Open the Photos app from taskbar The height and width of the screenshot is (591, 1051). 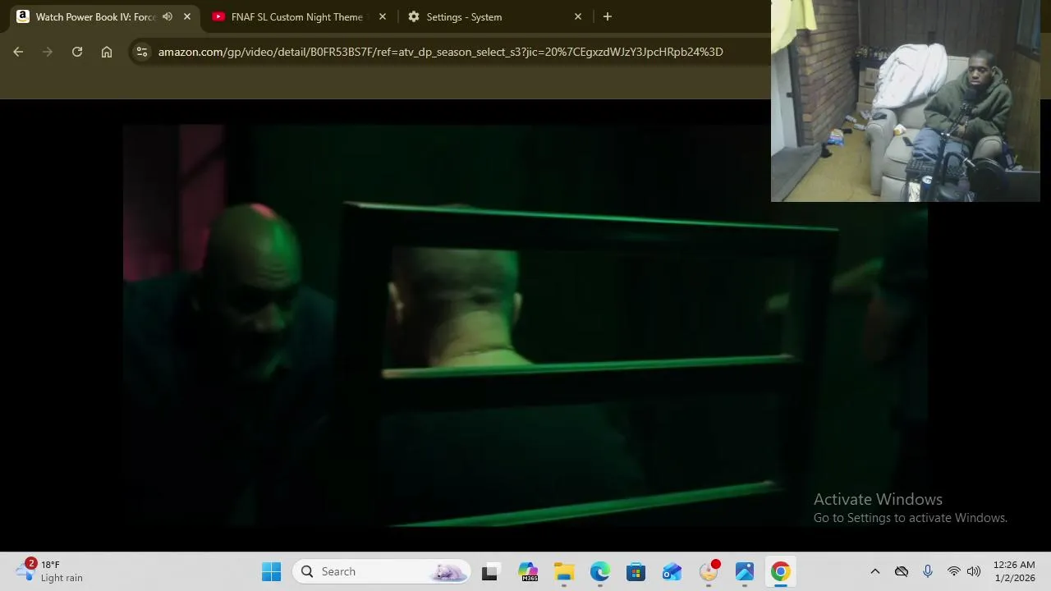point(745,571)
